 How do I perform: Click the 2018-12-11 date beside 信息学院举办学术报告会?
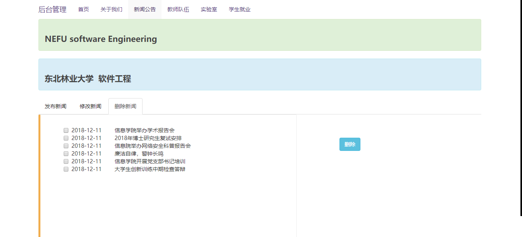point(86,130)
